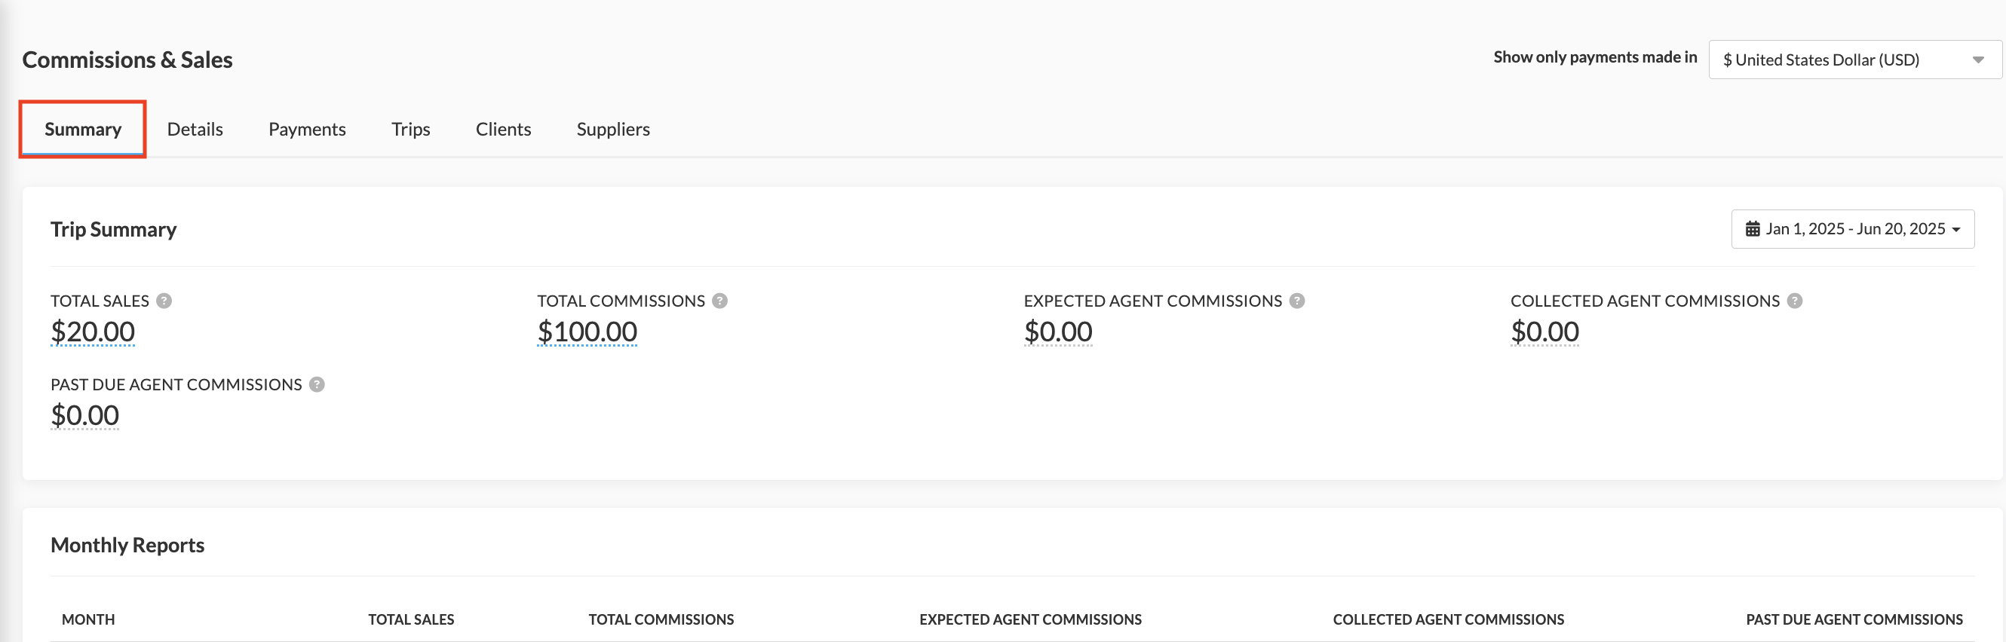The image size is (2006, 642).
Task: Click Collected Agent Commissions question mark icon
Action: click(1794, 301)
